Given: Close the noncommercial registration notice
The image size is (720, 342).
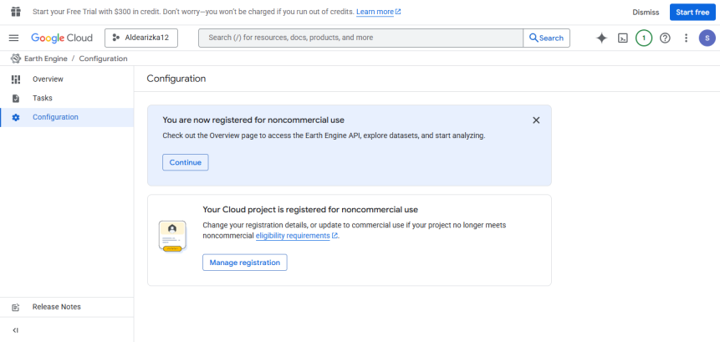Looking at the screenshot, I should [536, 120].
